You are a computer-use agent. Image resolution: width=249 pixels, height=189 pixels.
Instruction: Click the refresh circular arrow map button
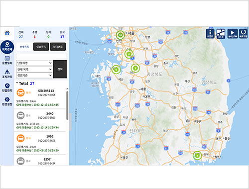(x=243, y=34)
